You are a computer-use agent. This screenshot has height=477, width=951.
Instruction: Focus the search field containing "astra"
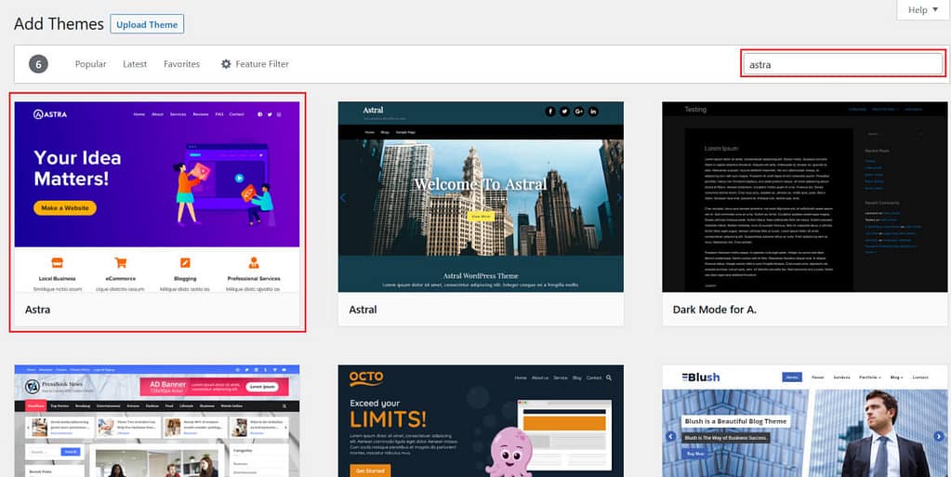(x=843, y=64)
